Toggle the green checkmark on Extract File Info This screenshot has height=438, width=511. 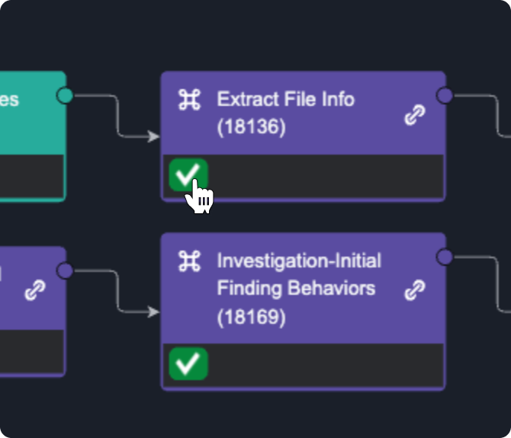[x=187, y=175]
